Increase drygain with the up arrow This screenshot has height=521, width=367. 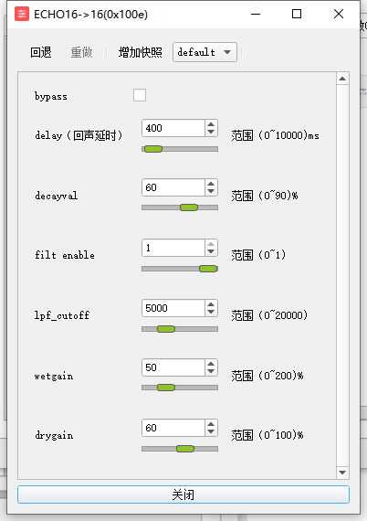(211, 424)
